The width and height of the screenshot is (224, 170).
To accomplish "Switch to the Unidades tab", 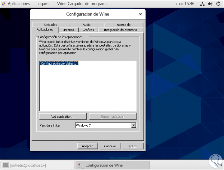I will pos(51,25).
